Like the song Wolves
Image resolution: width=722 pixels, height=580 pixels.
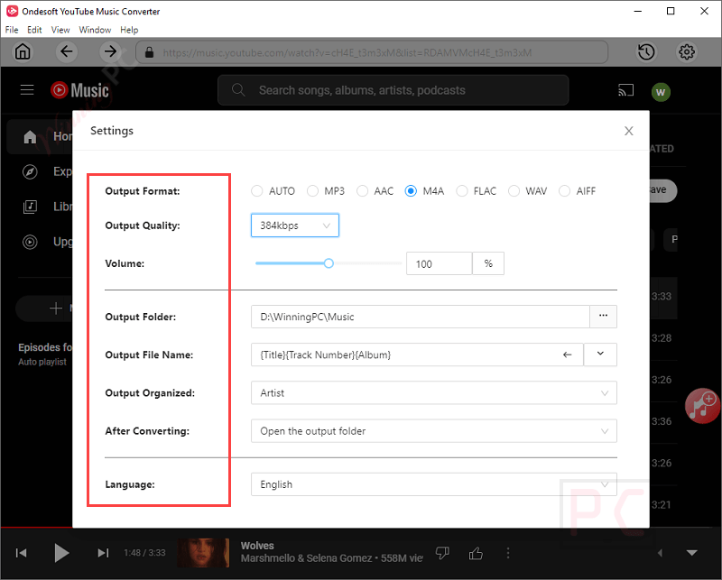point(476,553)
